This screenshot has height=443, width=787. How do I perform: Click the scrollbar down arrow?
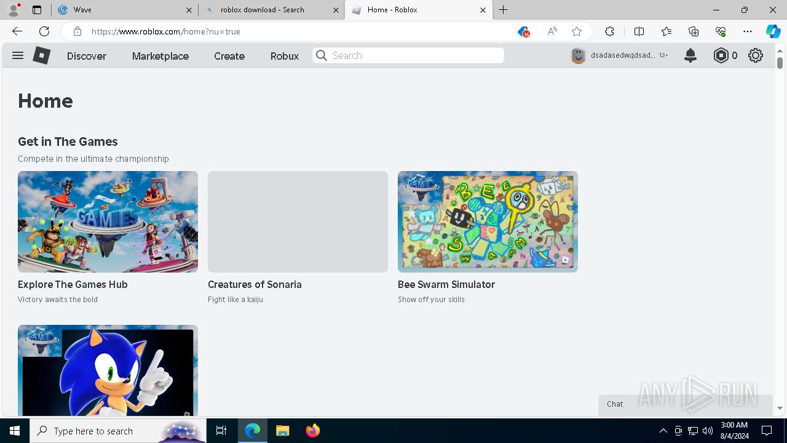click(780, 408)
